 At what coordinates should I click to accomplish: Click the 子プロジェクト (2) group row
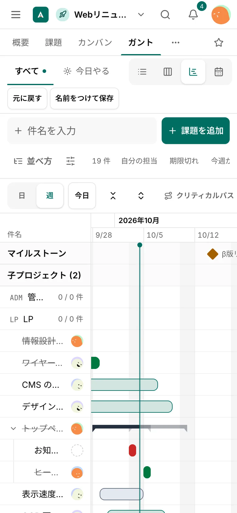[45, 275]
